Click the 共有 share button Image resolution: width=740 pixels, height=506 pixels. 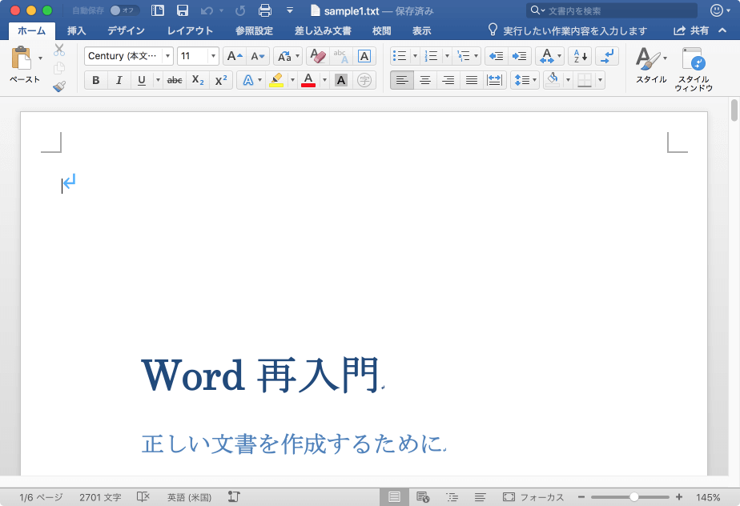tap(691, 31)
